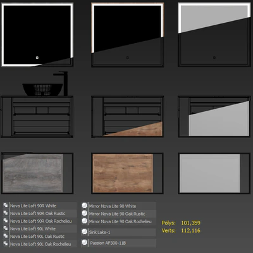The height and width of the screenshot is (253, 253).
Task: Select Mirror Nova Lite 90 Oak Rochelieu entry
Action: tap(119, 221)
